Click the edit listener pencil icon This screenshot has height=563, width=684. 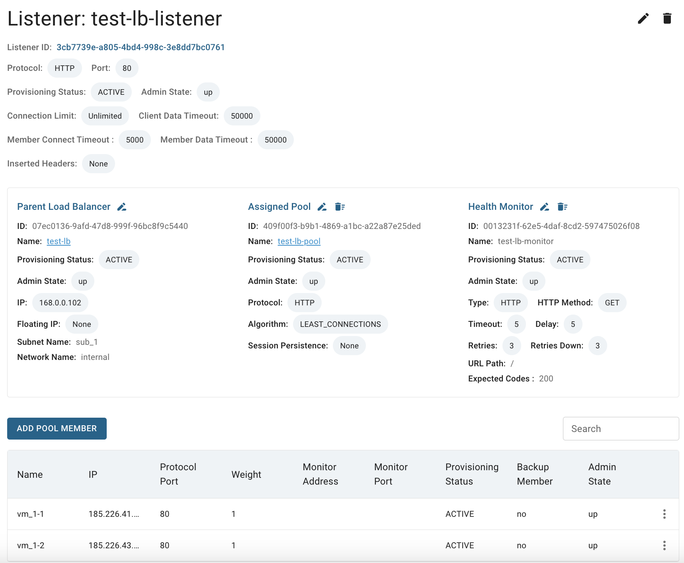coord(643,18)
